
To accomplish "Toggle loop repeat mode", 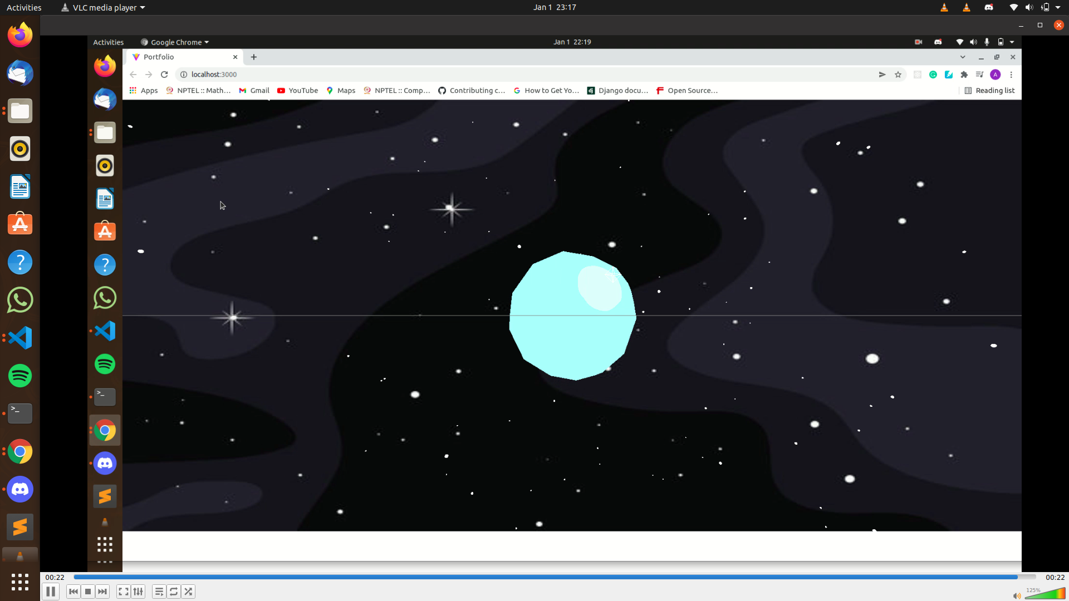I will pos(174,592).
